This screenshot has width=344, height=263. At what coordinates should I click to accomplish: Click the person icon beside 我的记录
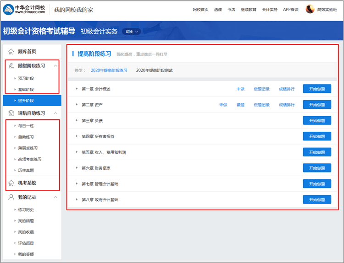coord(11,197)
